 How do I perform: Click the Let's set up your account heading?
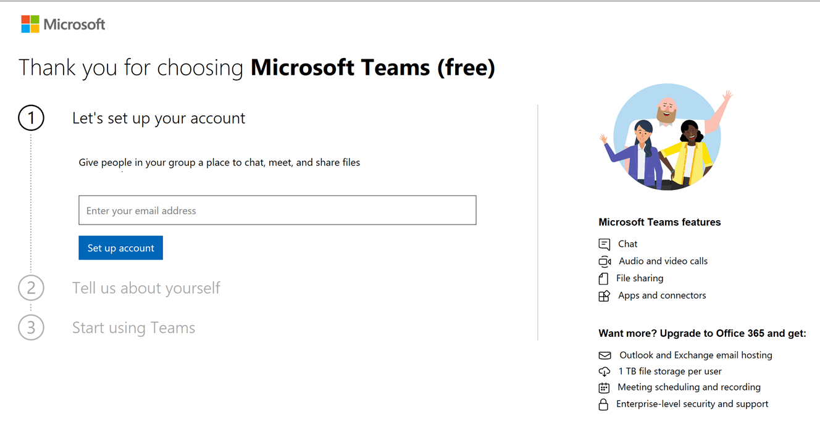[159, 118]
